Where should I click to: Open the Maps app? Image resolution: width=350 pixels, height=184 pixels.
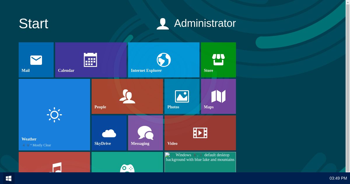point(218,96)
